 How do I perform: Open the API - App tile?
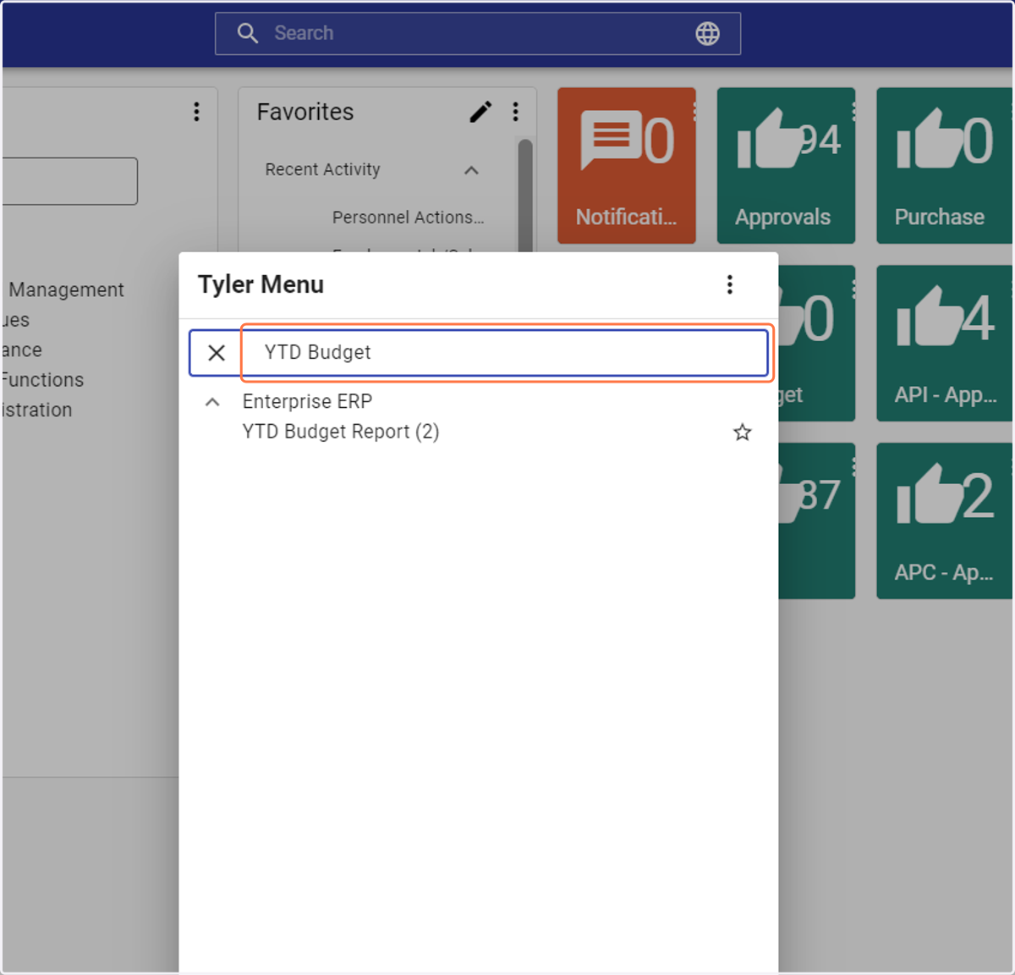944,344
